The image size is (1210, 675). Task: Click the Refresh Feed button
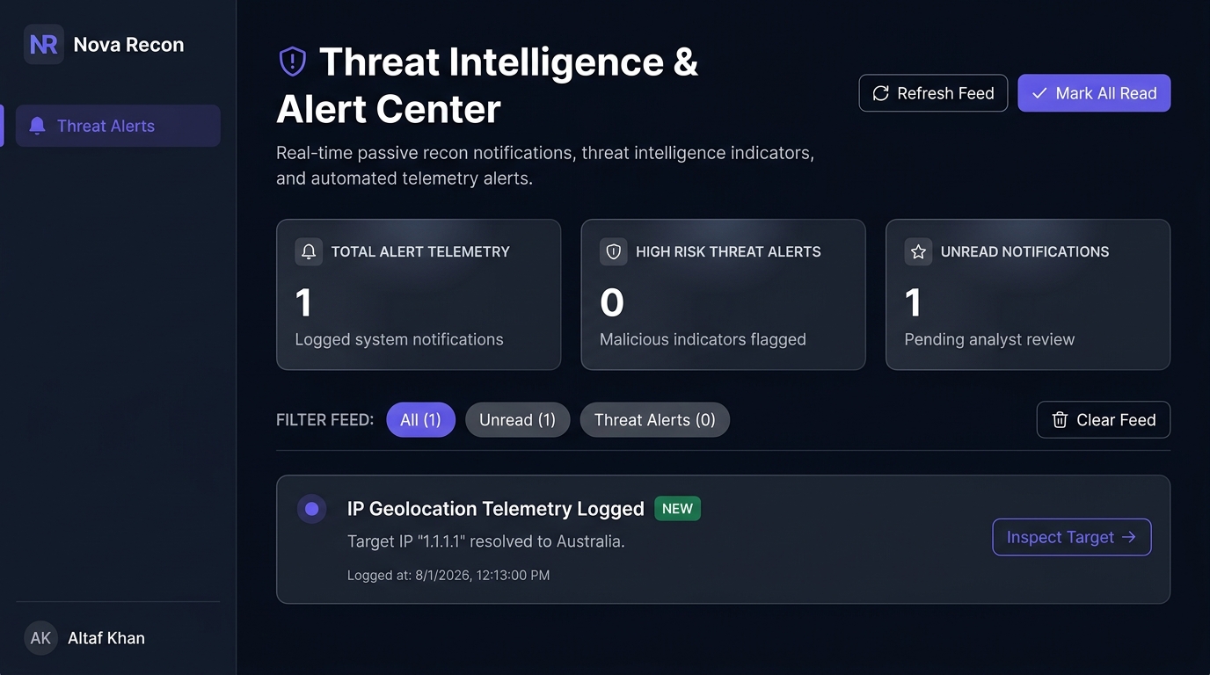pos(933,93)
